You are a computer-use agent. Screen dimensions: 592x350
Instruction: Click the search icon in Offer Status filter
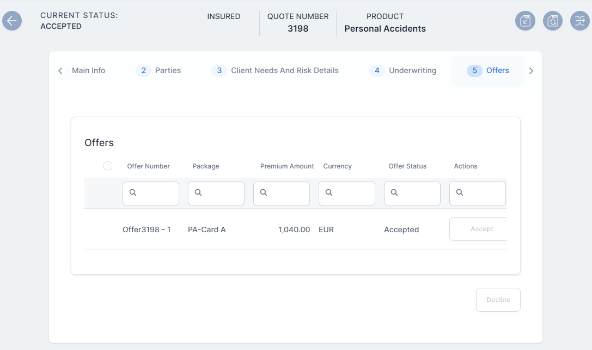click(x=394, y=193)
